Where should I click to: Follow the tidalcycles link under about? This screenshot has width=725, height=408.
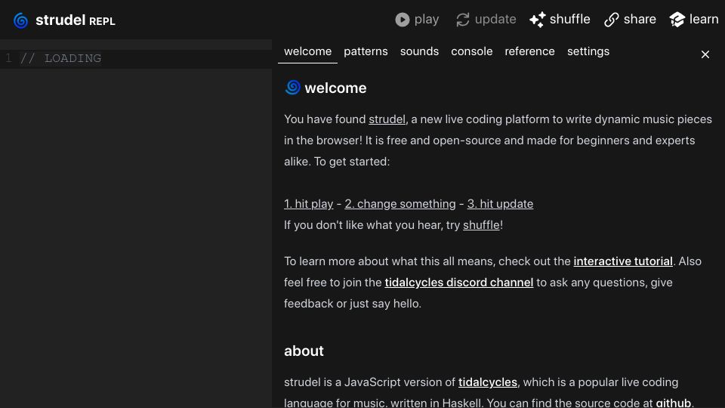(x=488, y=382)
